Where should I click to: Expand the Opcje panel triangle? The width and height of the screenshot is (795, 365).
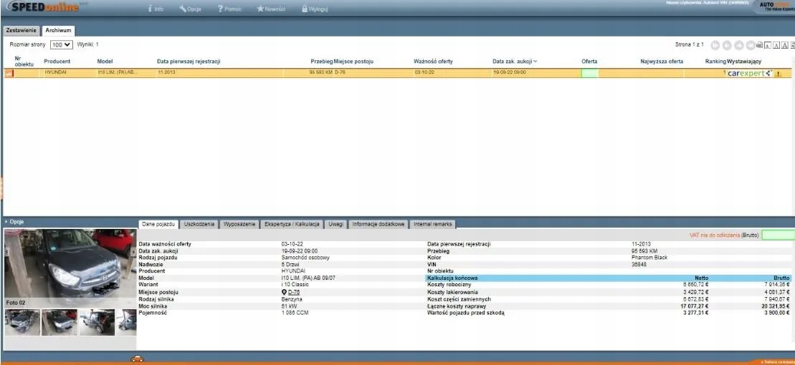click(6, 222)
